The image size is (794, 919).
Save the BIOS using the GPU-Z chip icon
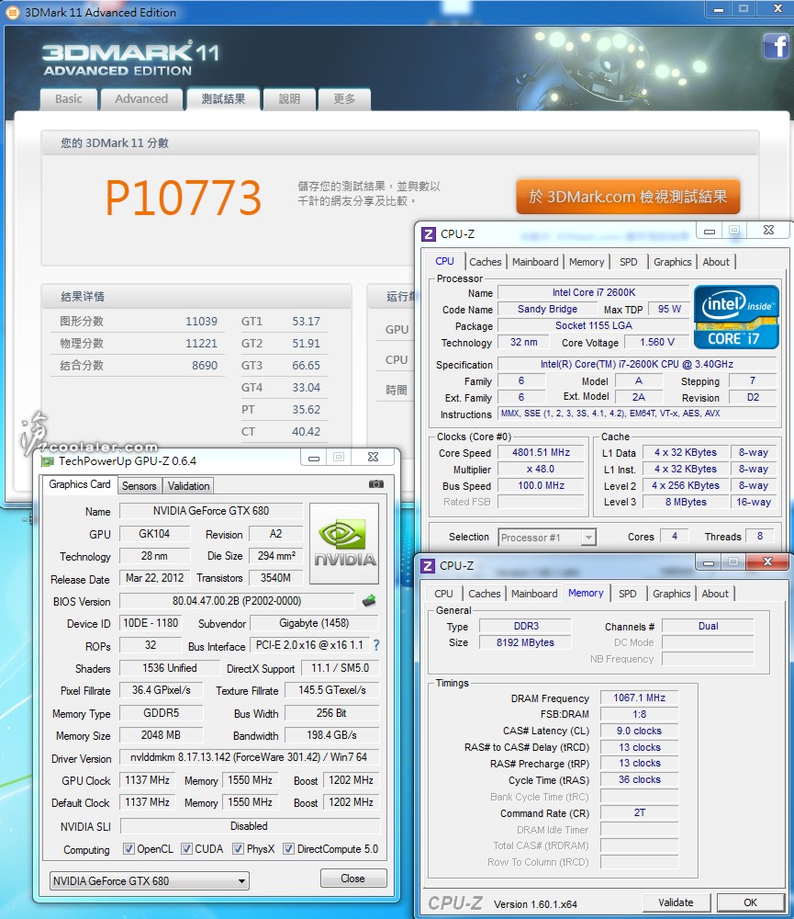[369, 601]
